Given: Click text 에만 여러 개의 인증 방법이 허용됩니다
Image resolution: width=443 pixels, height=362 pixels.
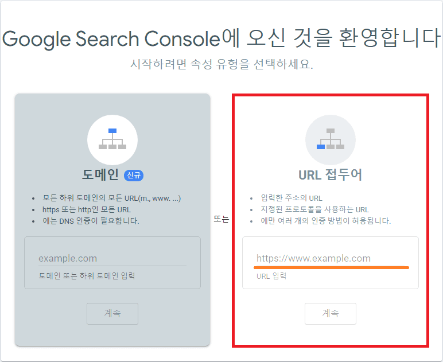Looking at the screenshot, I should [x=326, y=221].
